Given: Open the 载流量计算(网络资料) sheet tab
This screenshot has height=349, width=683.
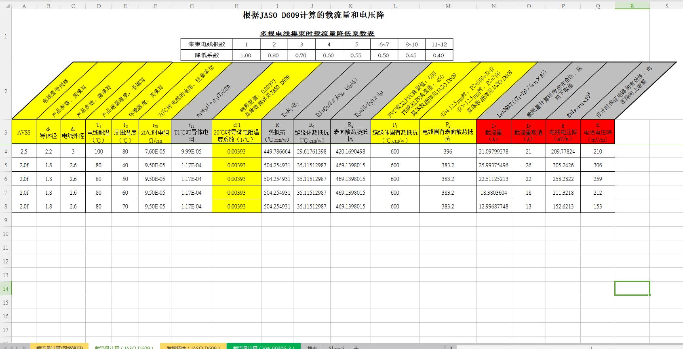Looking at the screenshot, I should click(x=59, y=347).
